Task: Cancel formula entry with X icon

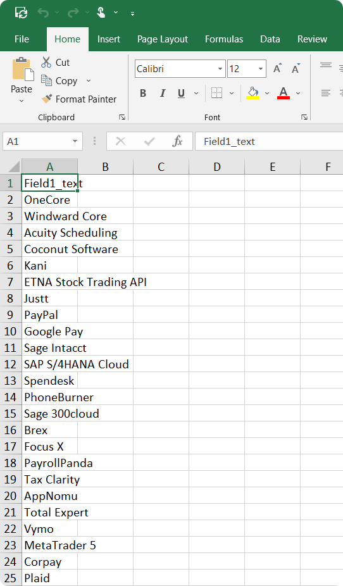Action: 120,141
